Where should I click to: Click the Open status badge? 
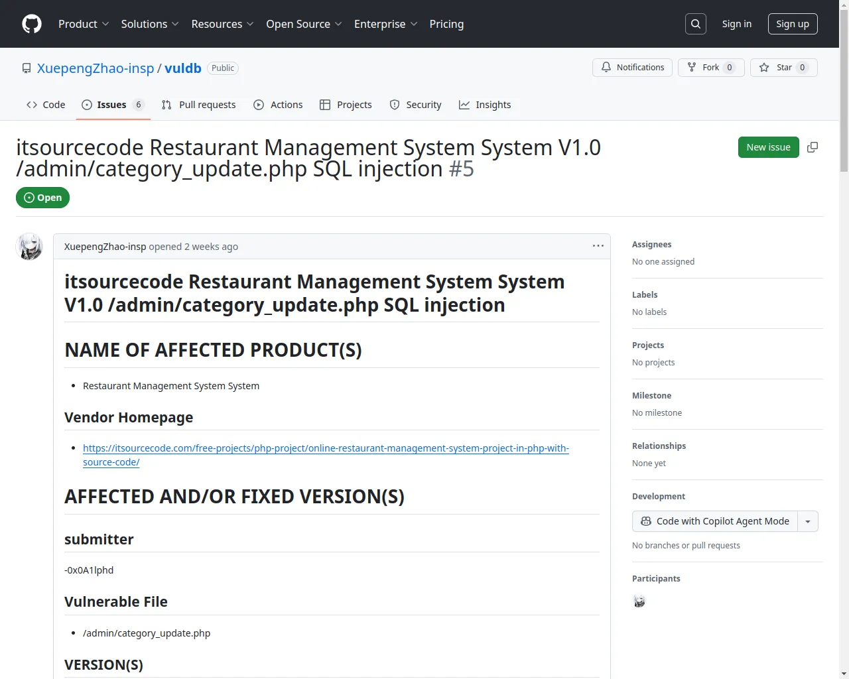pos(42,198)
